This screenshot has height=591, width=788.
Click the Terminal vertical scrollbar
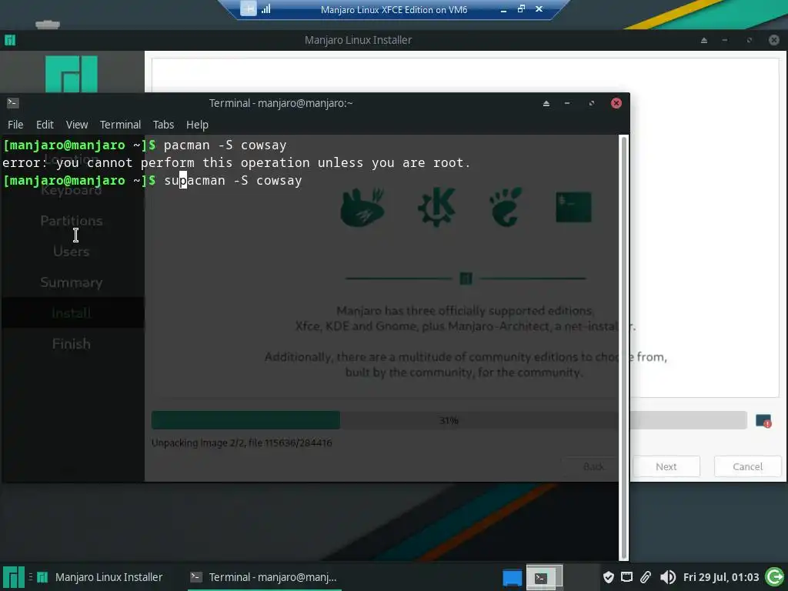click(623, 347)
